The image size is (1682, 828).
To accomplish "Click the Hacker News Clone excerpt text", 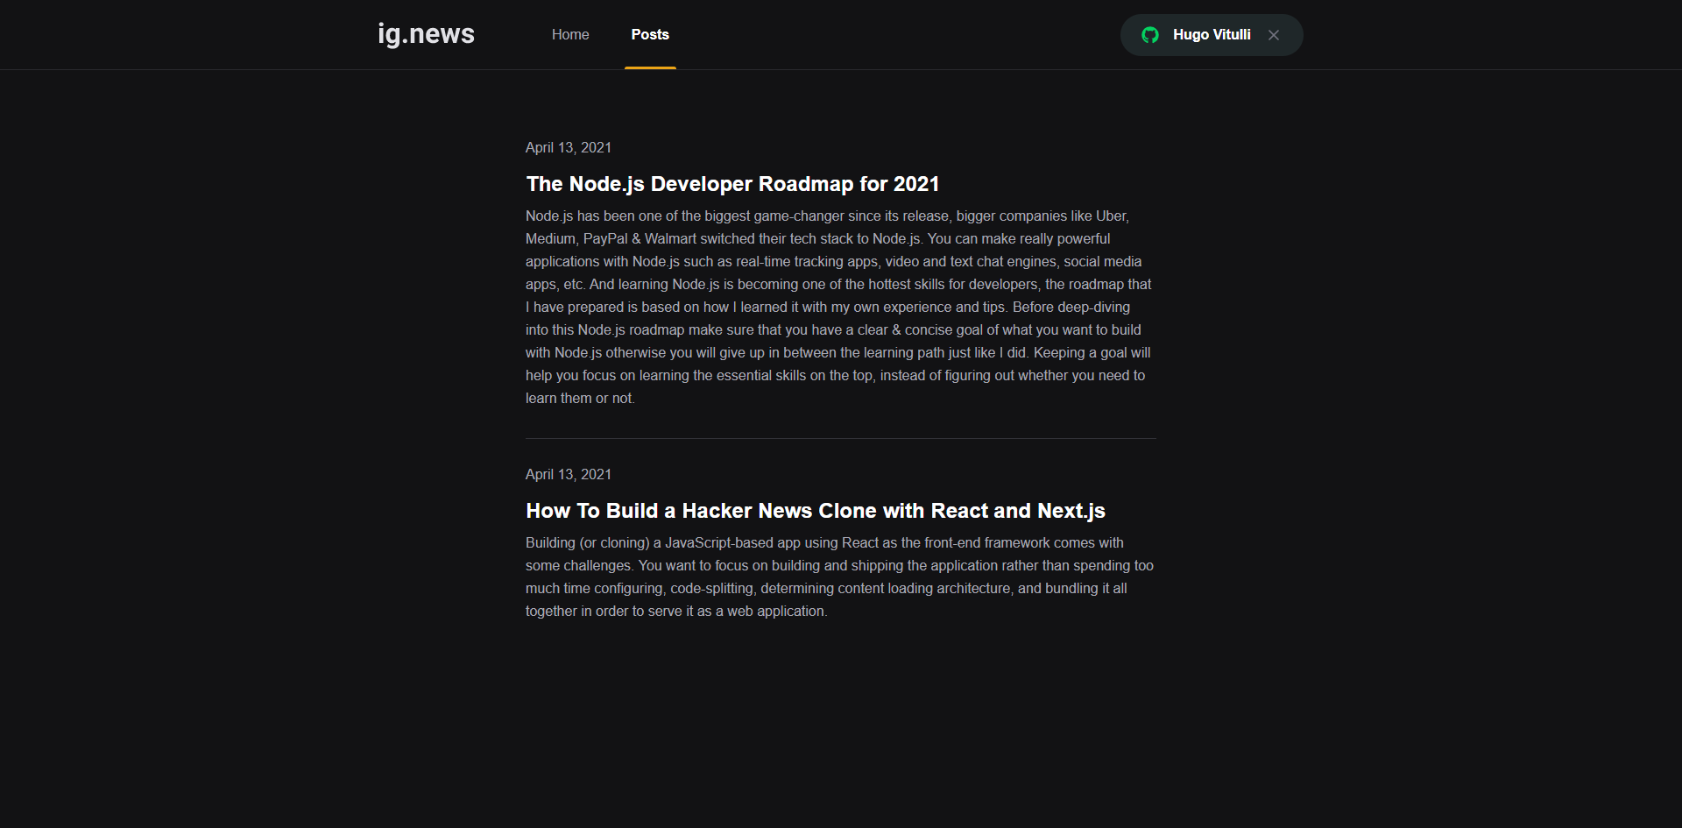I will tap(838, 577).
